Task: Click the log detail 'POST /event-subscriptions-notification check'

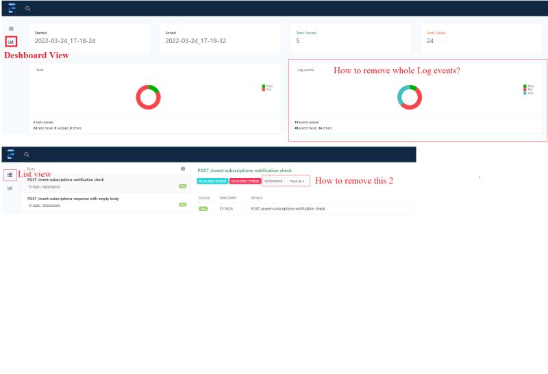Action: [288, 209]
